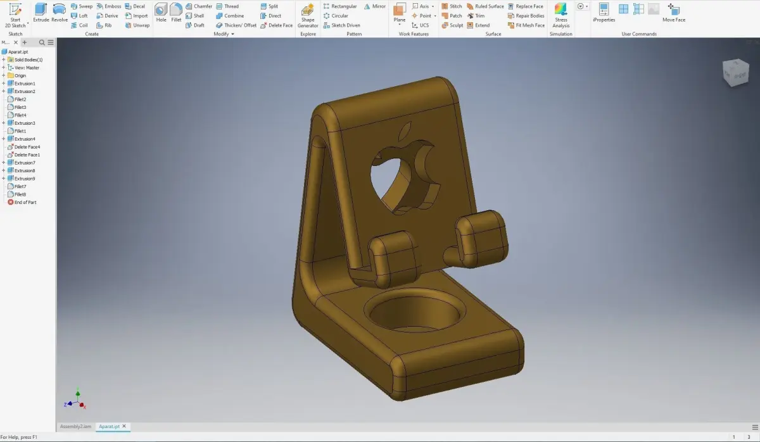Click the Ruled Surface command
The height and width of the screenshot is (442, 760).
(486, 6)
